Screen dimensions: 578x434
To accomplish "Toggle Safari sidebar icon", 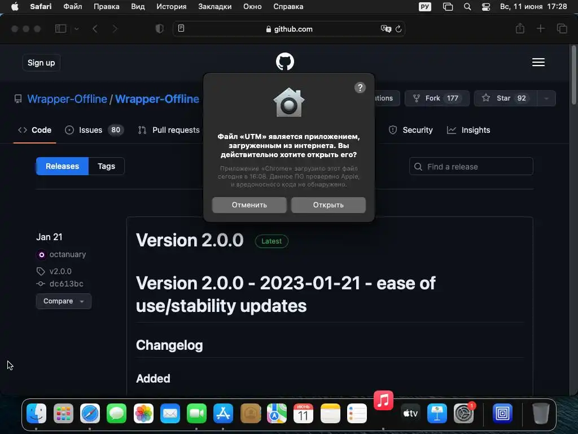I will click(61, 28).
